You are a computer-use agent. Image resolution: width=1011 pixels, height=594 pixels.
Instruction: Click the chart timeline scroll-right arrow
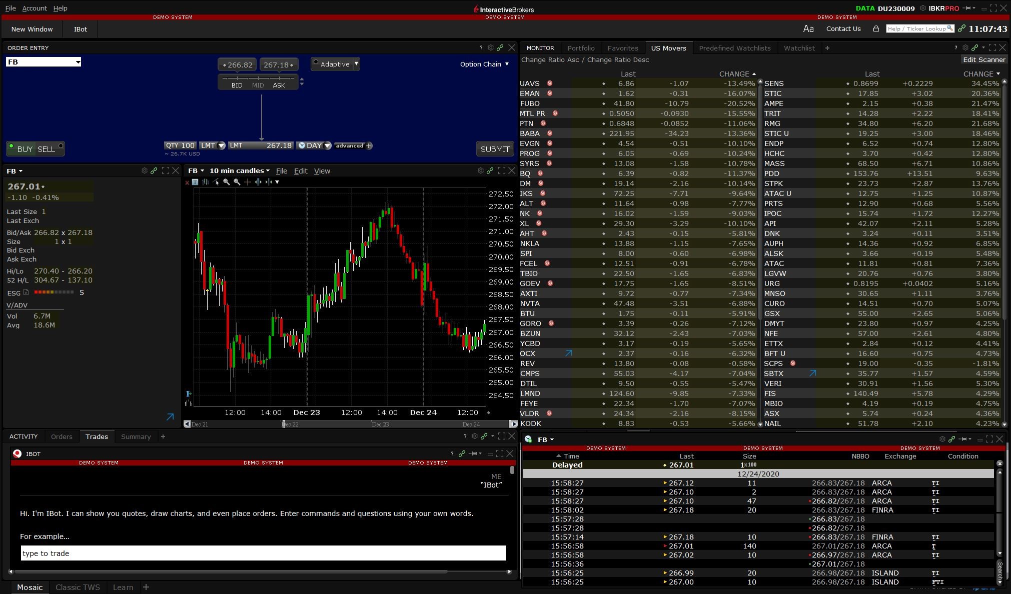513,424
